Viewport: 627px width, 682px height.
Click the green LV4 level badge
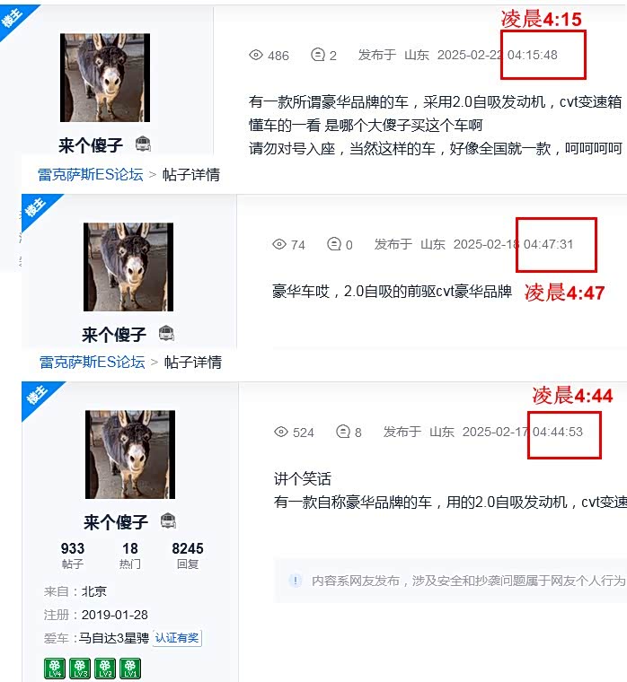coord(55,669)
